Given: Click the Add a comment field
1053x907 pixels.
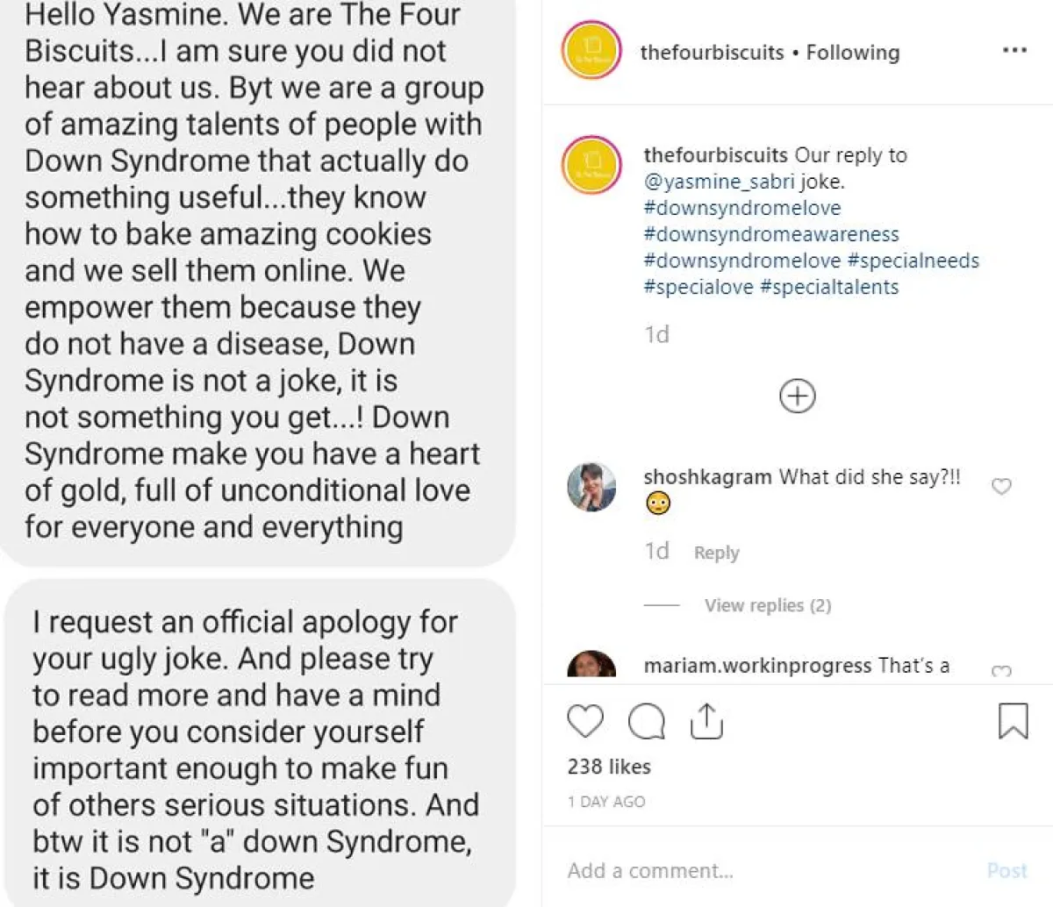Looking at the screenshot, I should click(763, 870).
